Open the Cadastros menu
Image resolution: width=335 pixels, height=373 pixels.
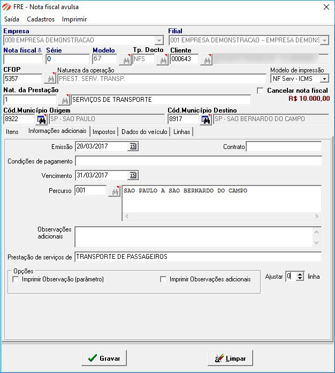click(x=41, y=19)
